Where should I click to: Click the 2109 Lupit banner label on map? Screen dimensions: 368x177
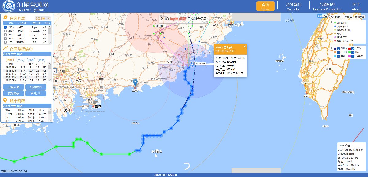(x=183, y=19)
